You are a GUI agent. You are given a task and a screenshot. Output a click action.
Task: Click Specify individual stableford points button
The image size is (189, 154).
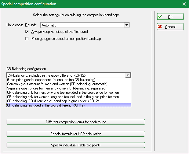(76, 145)
